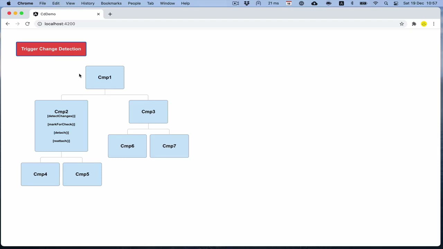
Task: Open the calendar menu bar icon
Action: (289, 3)
